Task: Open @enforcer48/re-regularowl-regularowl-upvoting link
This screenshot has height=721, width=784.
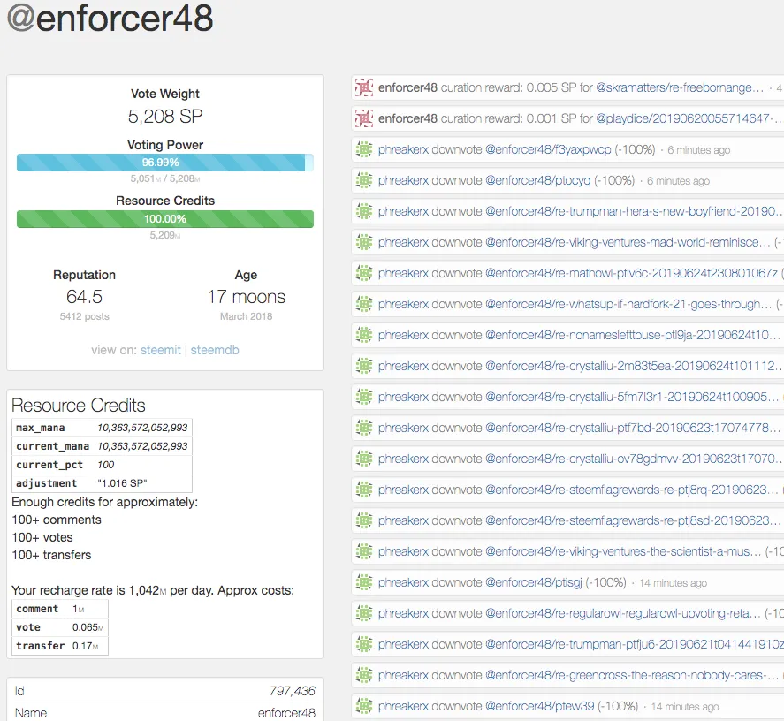Action: click(623, 613)
